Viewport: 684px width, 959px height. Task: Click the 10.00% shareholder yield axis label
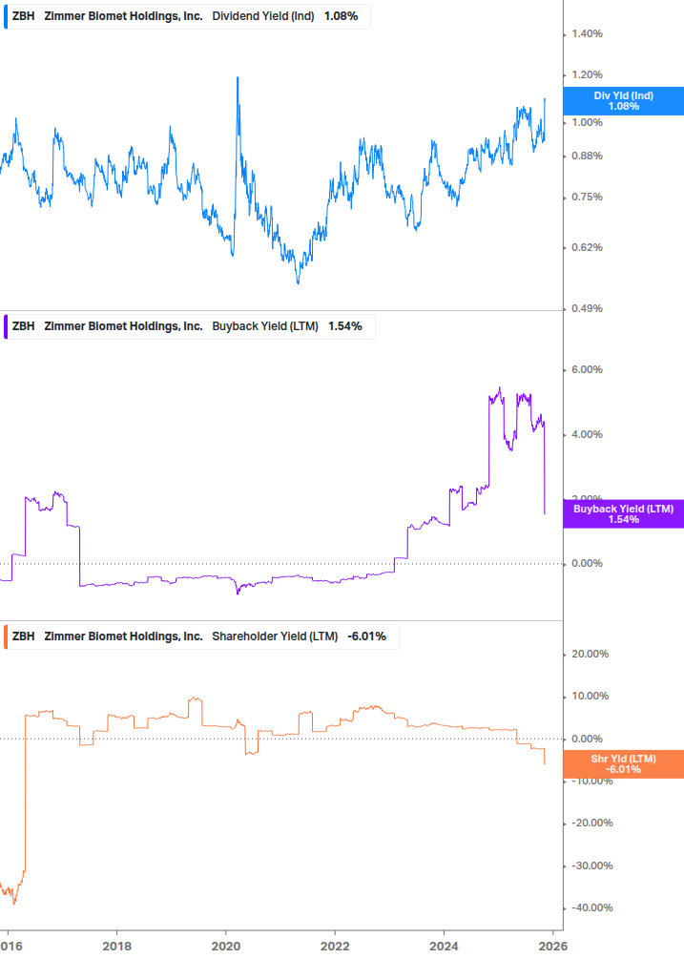(590, 696)
